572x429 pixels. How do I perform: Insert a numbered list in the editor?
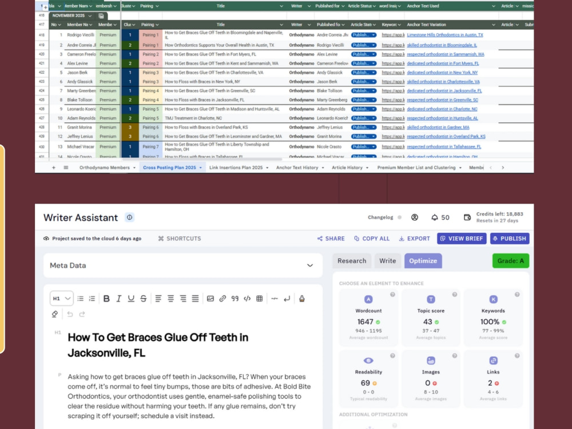point(92,299)
